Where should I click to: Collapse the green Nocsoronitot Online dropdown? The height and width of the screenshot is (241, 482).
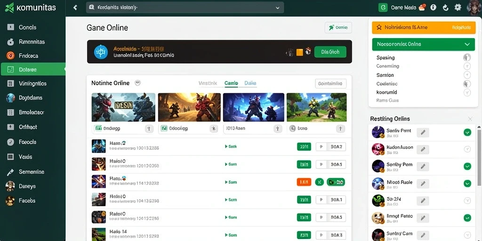pyautogui.click(x=467, y=44)
